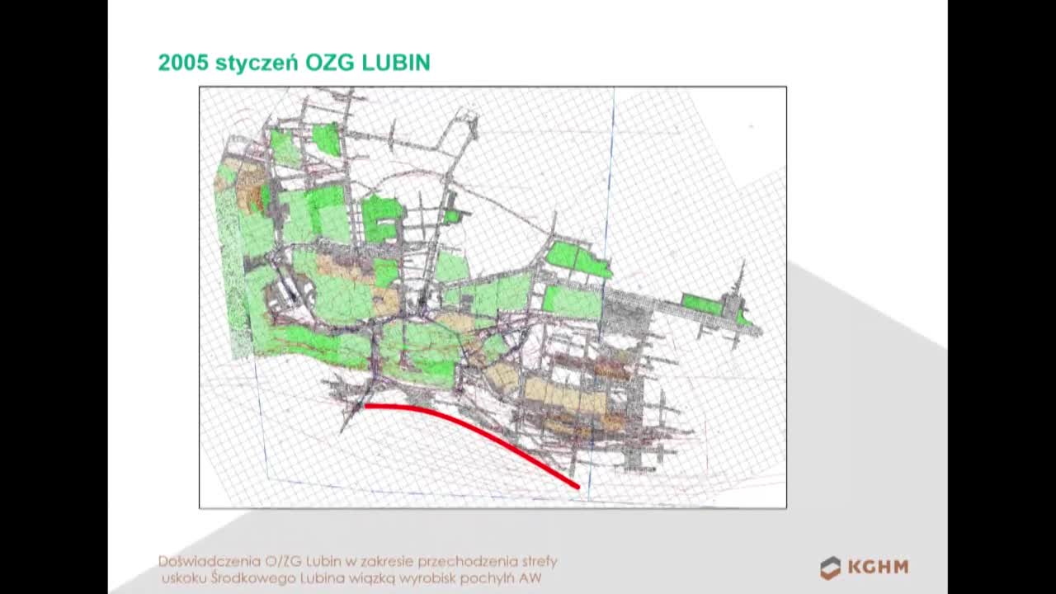The image size is (1056, 594).
Task: Click the slide title '2005 styczeń OZG LUBIN'
Action: click(294, 63)
